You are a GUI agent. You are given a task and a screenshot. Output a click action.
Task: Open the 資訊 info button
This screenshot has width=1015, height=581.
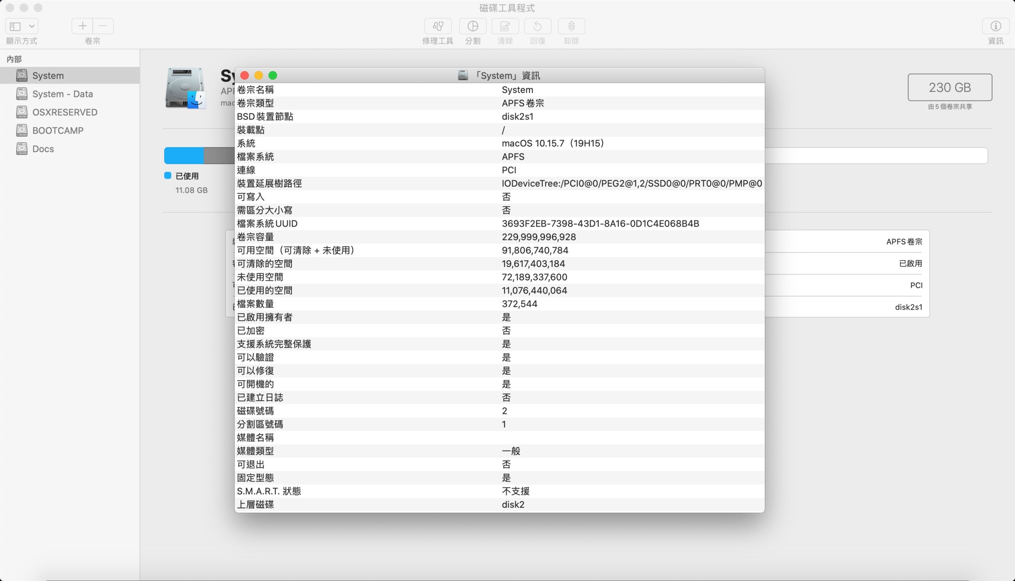tap(996, 26)
